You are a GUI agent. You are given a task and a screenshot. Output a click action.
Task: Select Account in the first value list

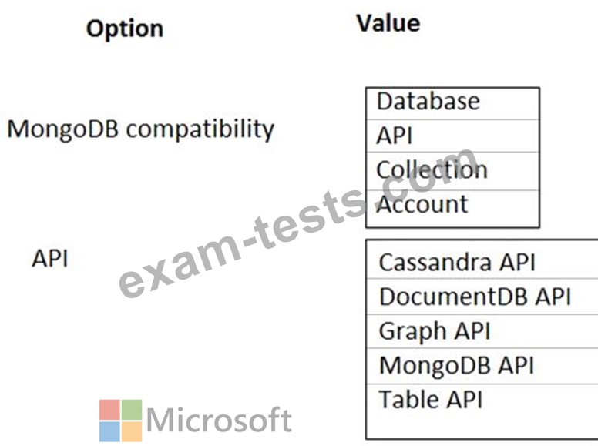tap(452, 209)
